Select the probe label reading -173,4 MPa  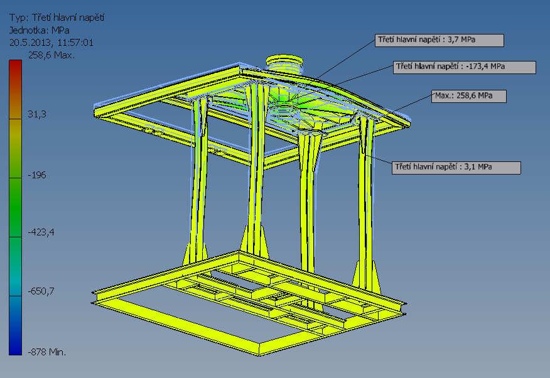[465, 67]
